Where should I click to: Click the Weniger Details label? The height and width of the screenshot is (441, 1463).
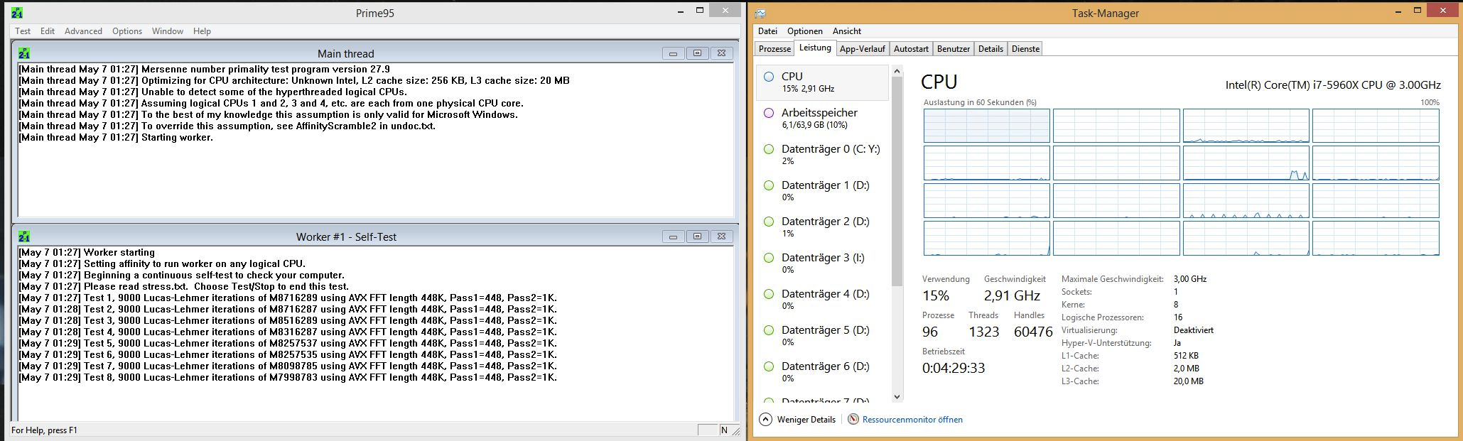806,420
